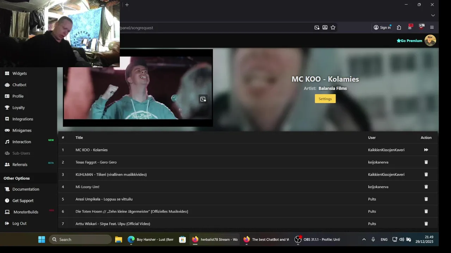Switch to Boy Harsher - Lust Edge window

pyautogui.click(x=151, y=239)
